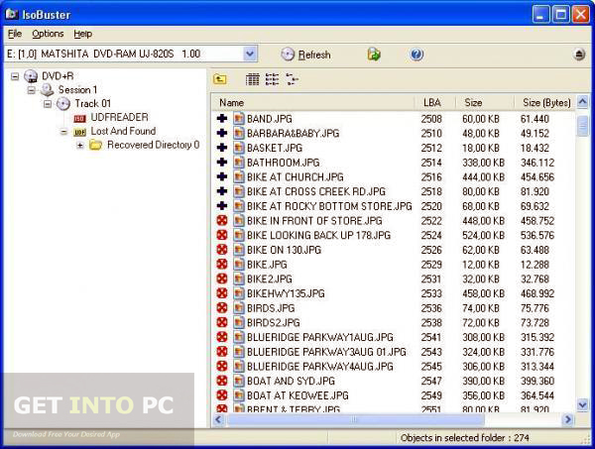Select the UDFREADER ISO icon

coord(79,118)
